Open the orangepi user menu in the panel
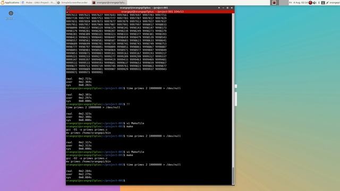The width and height of the screenshot is (340, 191). tap(335, 3)
